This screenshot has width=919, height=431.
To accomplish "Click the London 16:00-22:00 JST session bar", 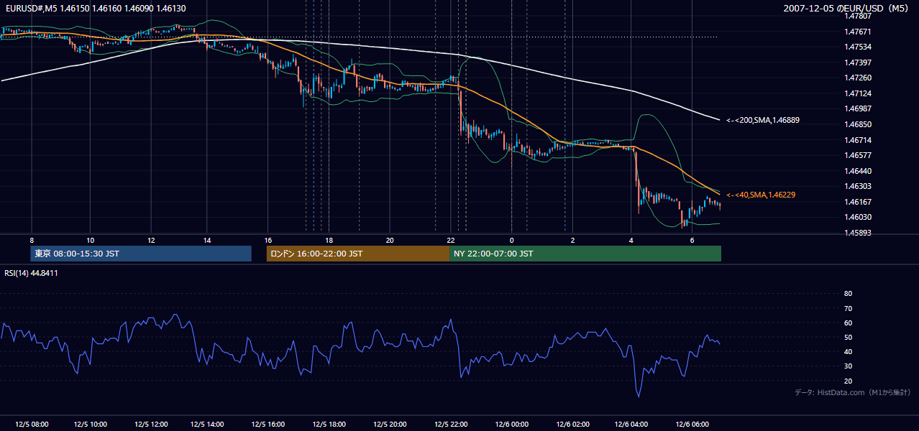I will (358, 254).
